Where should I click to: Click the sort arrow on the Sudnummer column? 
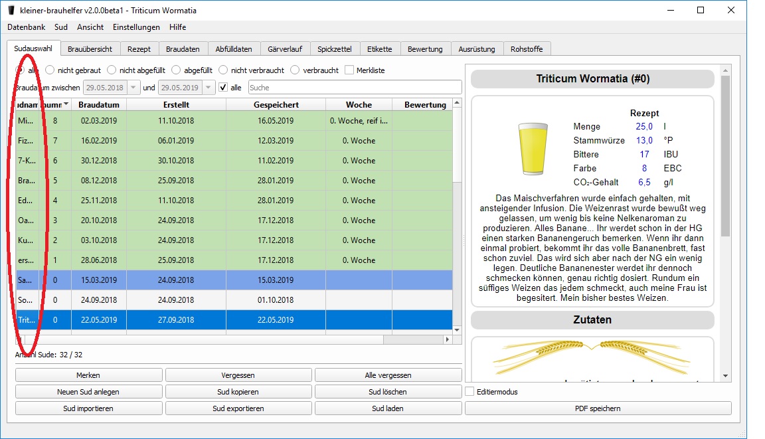[x=66, y=105]
